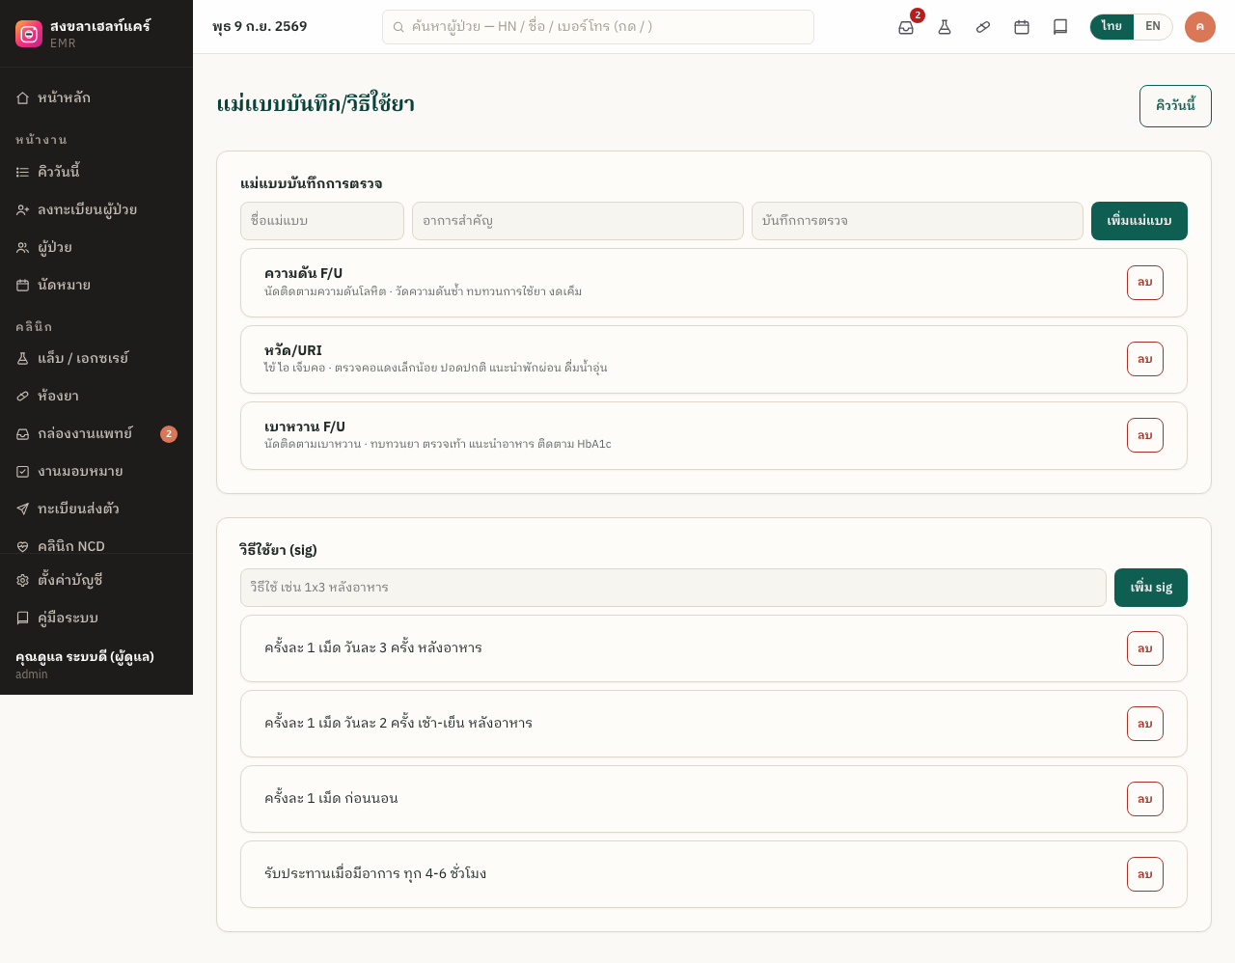Image resolution: width=1235 pixels, height=963 pixels.
Task: Click the date พุธ 9 ก.ย. 2569
Action: pyautogui.click(x=260, y=27)
